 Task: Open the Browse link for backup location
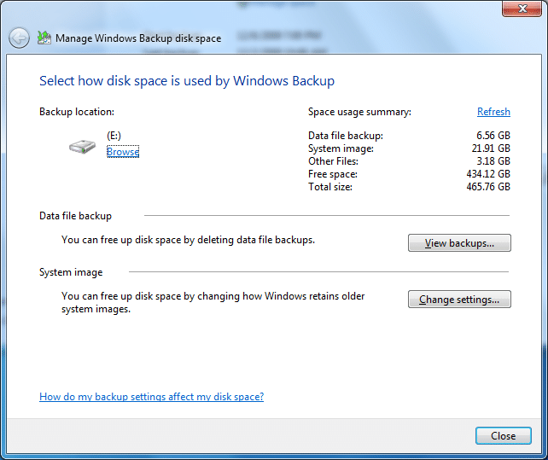[123, 152]
